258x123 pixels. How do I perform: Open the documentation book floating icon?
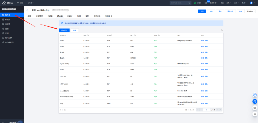click(x=255, y=108)
